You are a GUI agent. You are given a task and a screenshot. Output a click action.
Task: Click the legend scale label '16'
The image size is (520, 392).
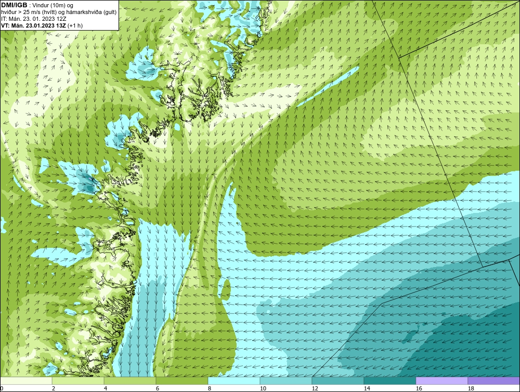coord(419,388)
